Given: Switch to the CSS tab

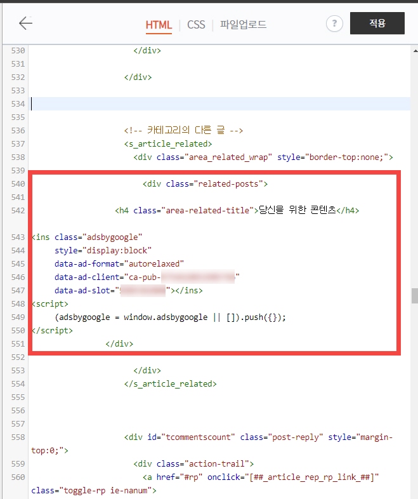Looking at the screenshot, I should point(196,25).
